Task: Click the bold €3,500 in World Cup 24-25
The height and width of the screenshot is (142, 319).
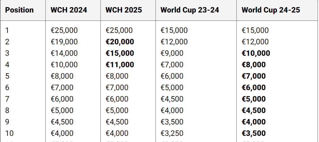Action: [x=254, y=133]
